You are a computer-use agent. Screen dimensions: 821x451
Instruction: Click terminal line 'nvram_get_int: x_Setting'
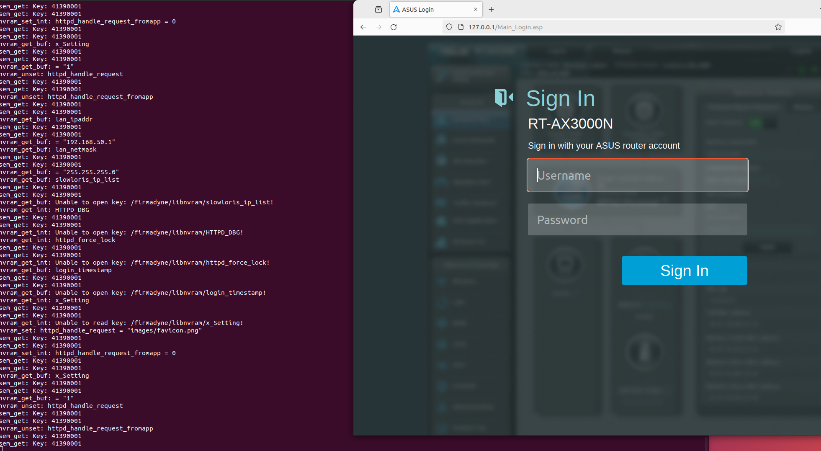pos(44,300)
